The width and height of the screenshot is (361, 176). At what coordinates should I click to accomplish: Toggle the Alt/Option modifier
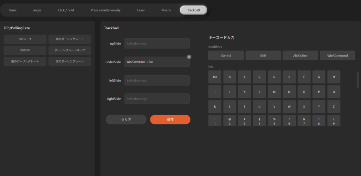pyautogui.click(x=300, y=55)
